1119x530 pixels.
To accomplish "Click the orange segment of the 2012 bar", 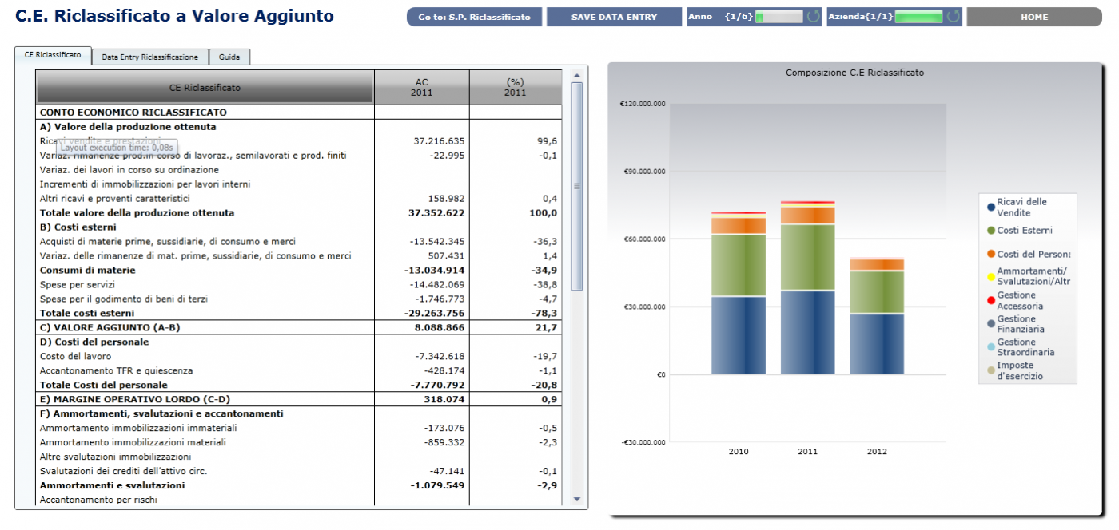I will click(x=877, y=265).
